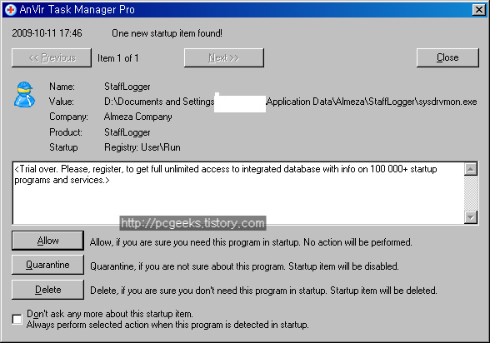Click the Quarantine button

(x=47, y=265)
